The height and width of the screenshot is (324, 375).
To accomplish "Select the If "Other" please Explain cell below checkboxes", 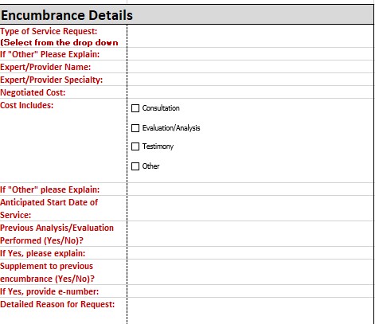I will pyautogui.click(x=250, y=189).
